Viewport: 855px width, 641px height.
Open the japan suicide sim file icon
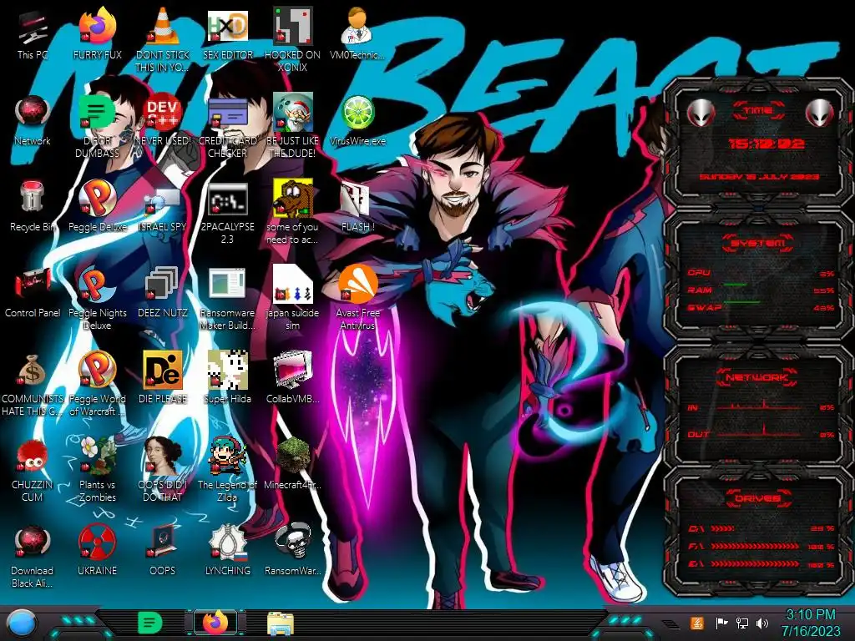pos(292,284)
